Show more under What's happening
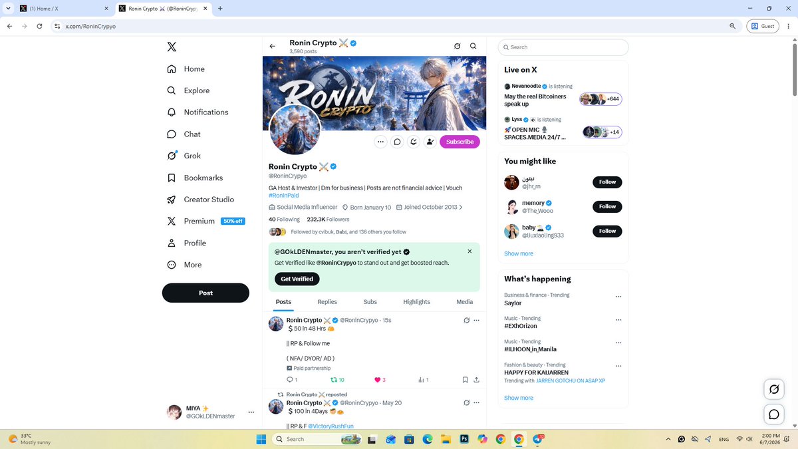 coord(519,398)
